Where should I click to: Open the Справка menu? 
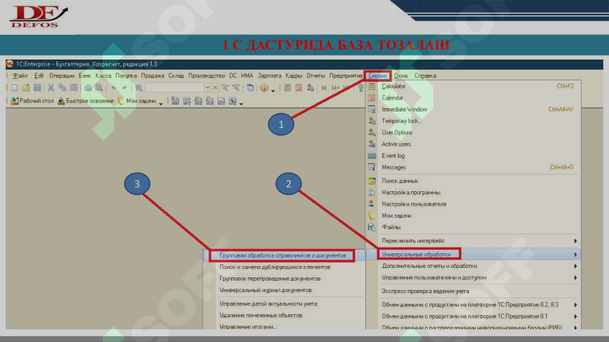(x=425, y=75)
